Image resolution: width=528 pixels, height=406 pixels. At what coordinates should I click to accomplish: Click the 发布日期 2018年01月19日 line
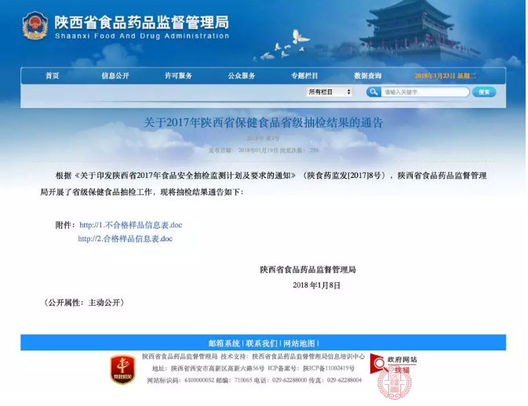pos(243,150)
